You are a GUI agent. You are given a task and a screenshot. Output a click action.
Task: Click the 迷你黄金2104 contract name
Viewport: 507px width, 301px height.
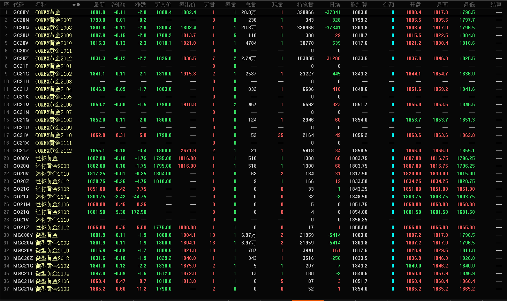tap(52, 197)
